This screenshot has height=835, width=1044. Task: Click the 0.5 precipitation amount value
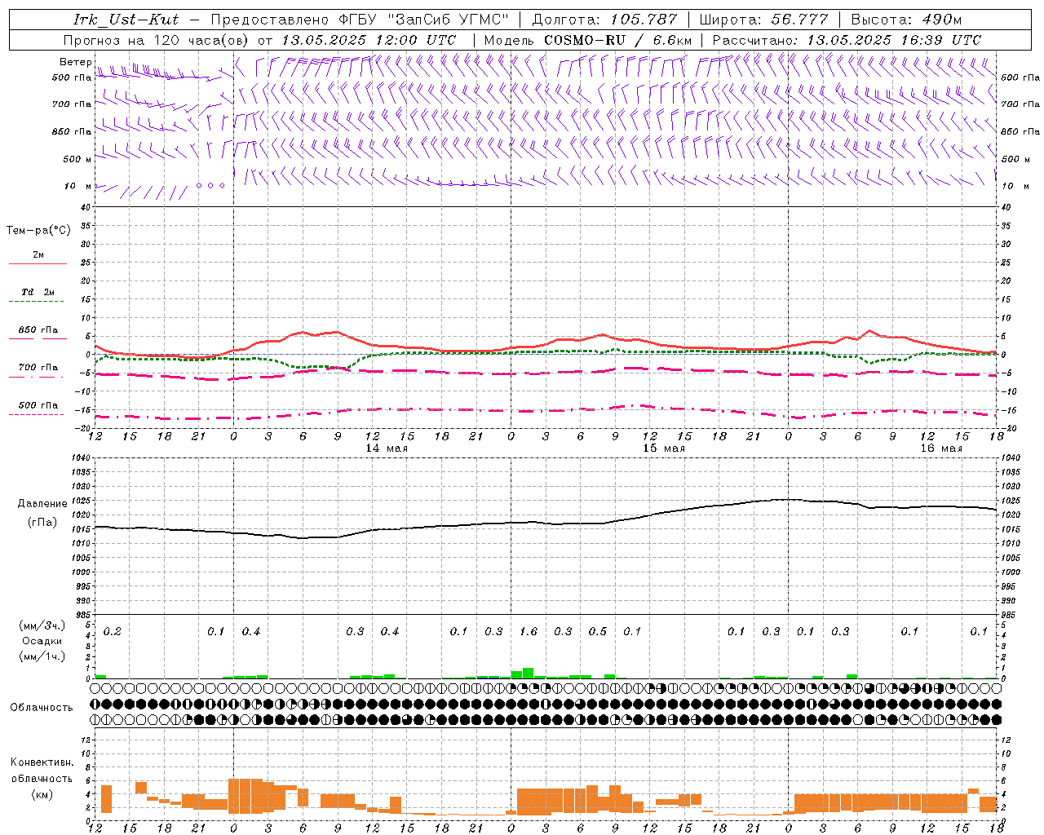point(598,632)
